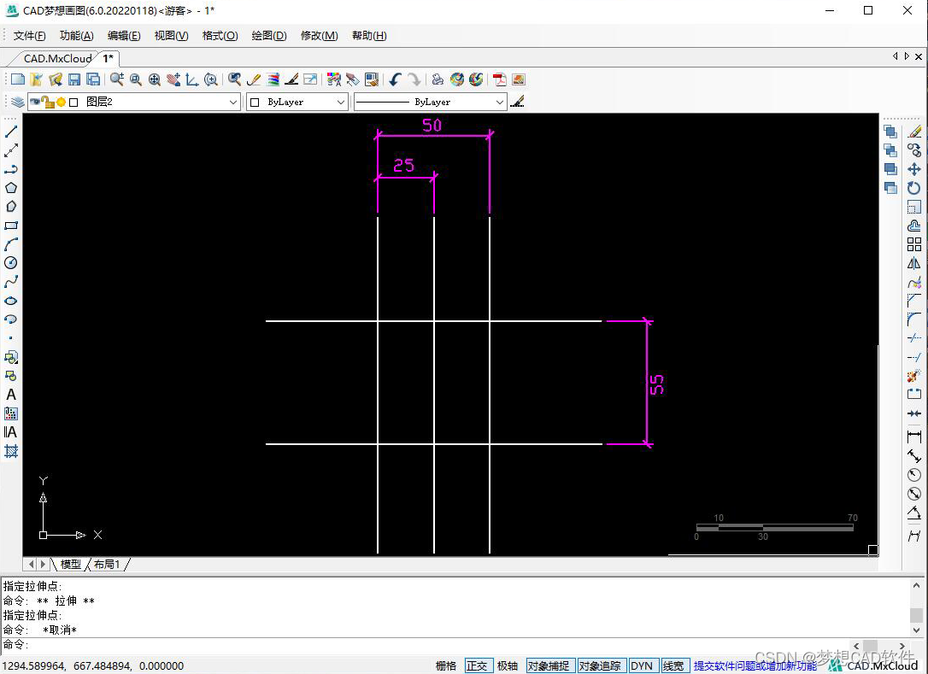
Task: Click the Print icon
Action: click(438, 79)
